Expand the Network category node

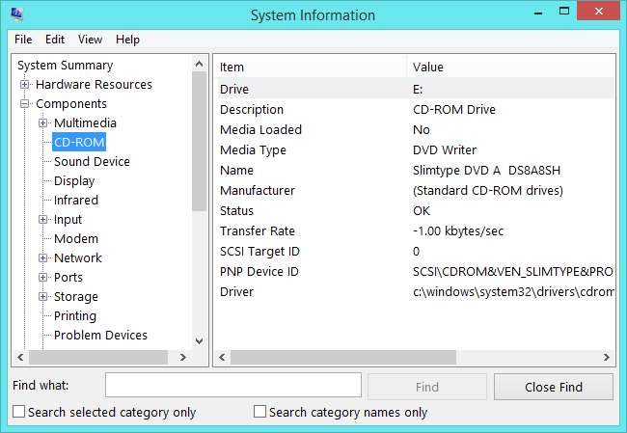click(x=43, y=258)
